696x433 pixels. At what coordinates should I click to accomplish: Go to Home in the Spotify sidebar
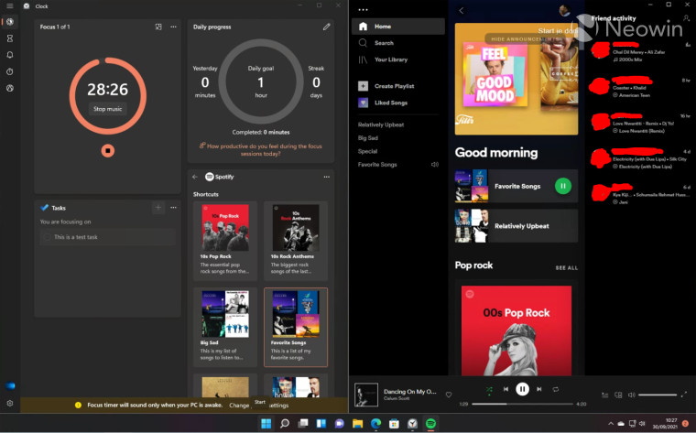pos(398,27)
